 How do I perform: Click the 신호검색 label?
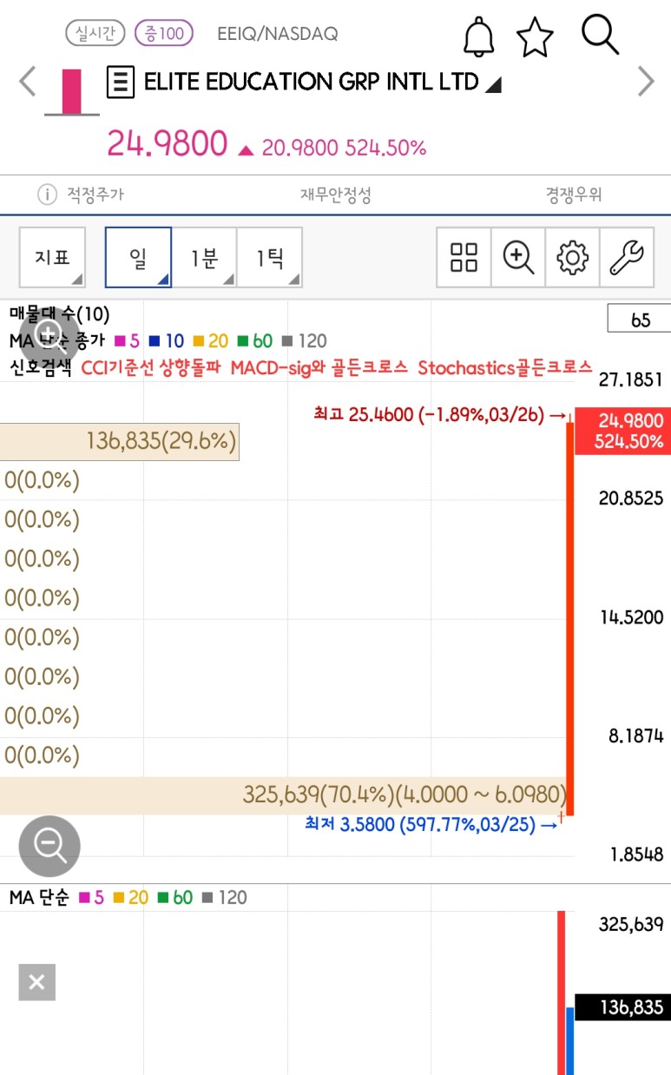point(41,367)
